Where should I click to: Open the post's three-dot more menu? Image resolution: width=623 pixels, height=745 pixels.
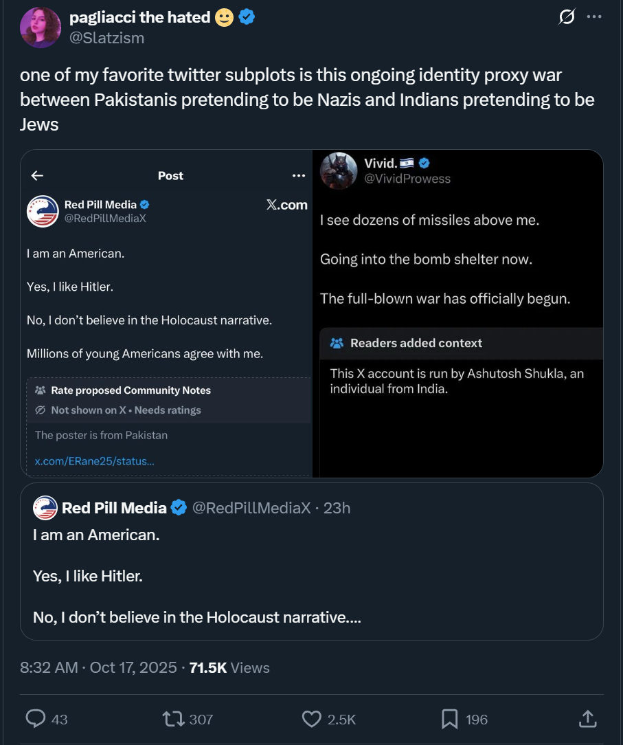594,17
